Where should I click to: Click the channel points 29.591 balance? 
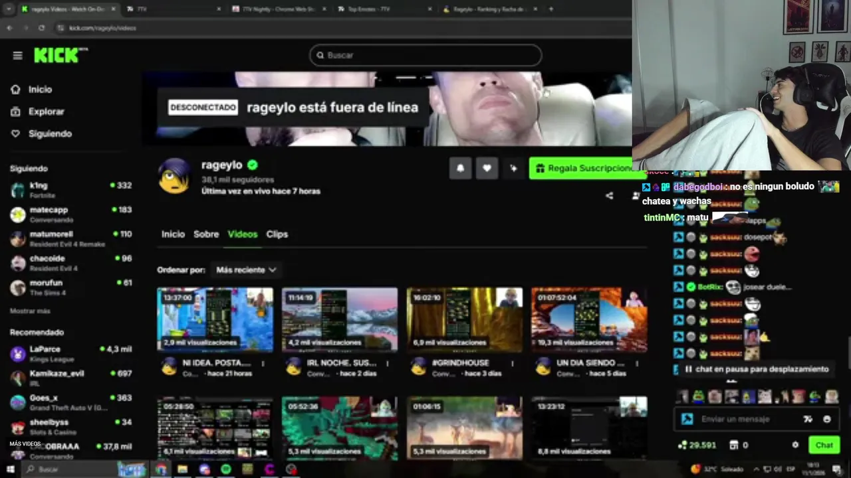(697, 445)
